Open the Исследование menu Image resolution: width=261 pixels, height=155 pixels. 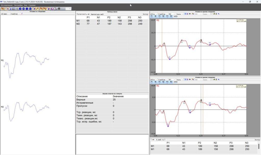point(7,5)
